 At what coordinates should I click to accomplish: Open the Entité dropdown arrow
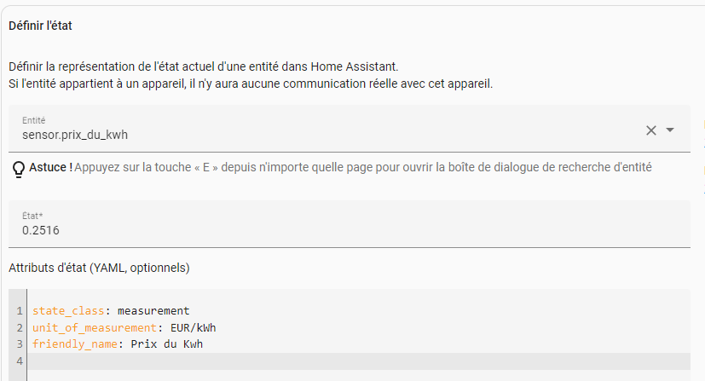(x=670, y=130)
